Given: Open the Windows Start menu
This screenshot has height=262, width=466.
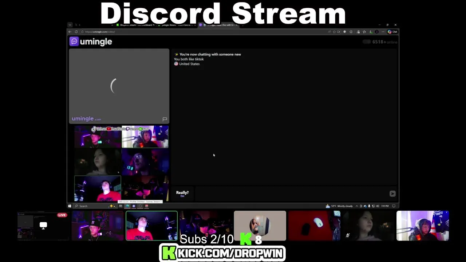Looking at the screenshot, I should click(x=70, y=206).
